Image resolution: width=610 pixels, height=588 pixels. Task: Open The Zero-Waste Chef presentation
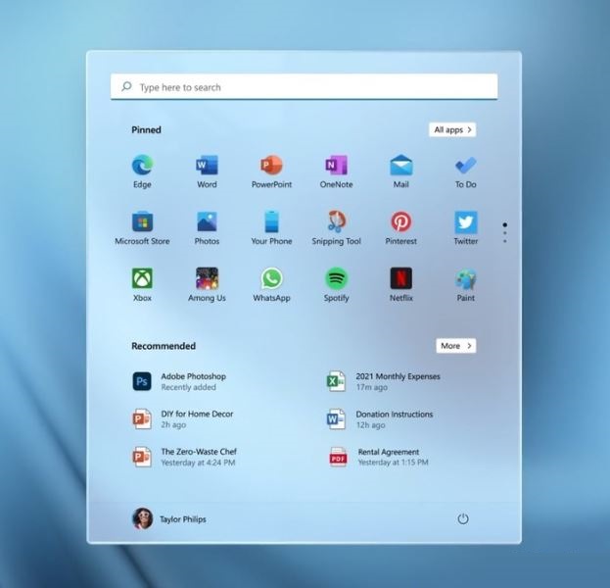pos(184,457)
